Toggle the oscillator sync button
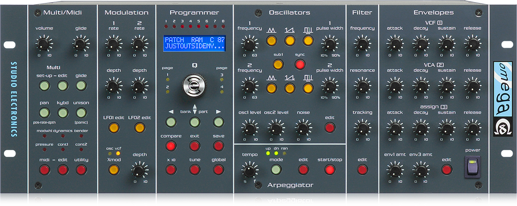The width and height of the screenshot is (517, 206). [299, 65]
